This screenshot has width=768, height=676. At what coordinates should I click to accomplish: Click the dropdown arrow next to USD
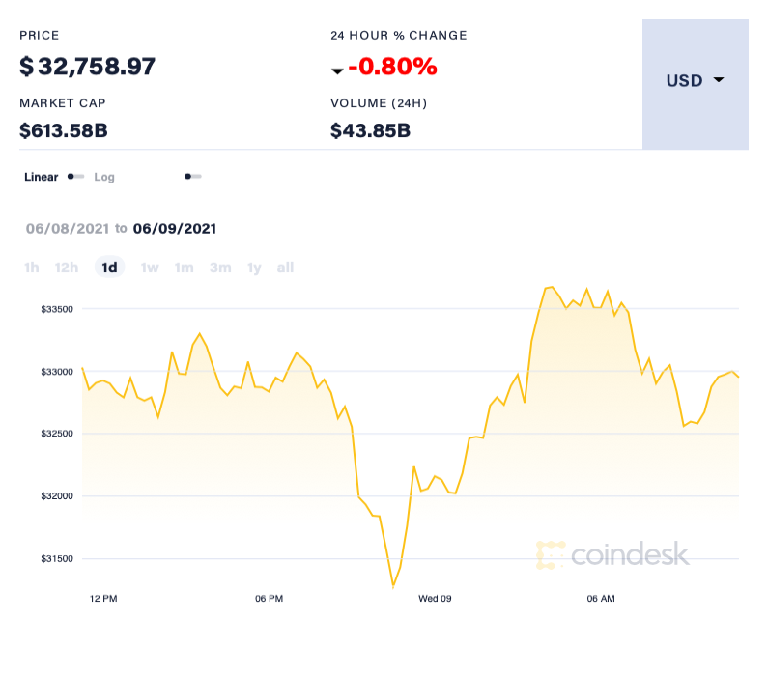(x=719, y=80)
